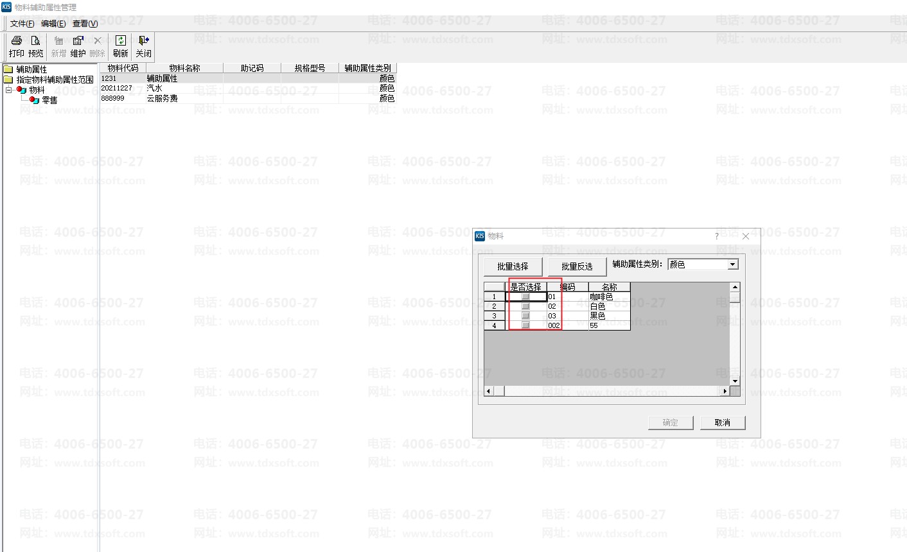The width and height of the screenshot is (907, 552).
Task: Click the 颜色 cell in the 汽水 row
Action: 368,88
